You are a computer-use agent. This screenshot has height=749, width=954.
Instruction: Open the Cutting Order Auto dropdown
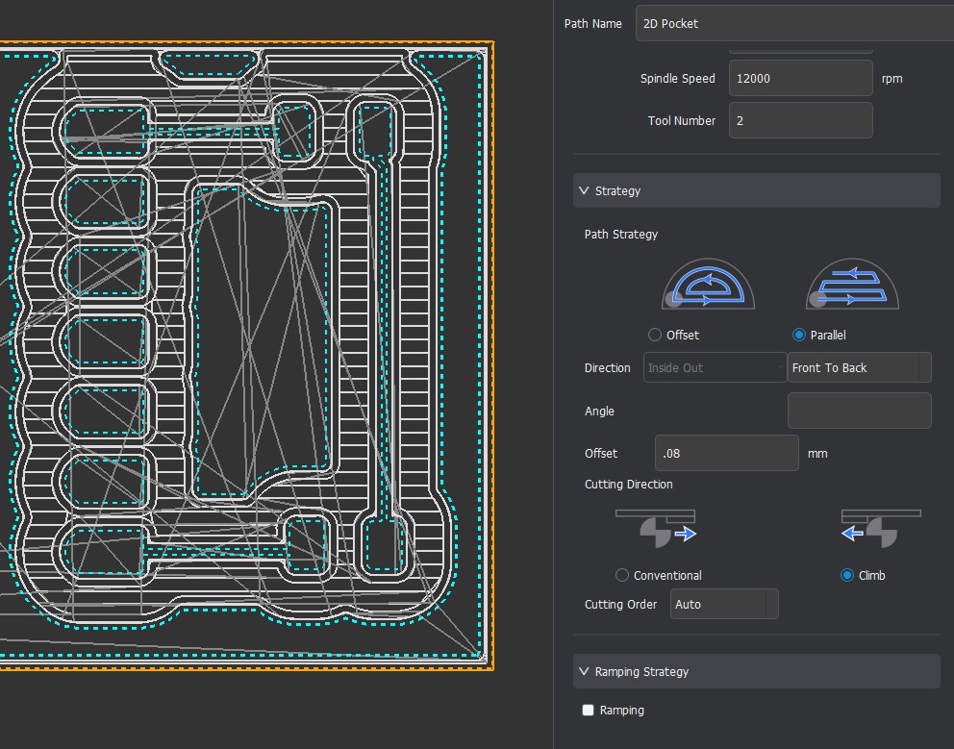[x=724, y=604]
